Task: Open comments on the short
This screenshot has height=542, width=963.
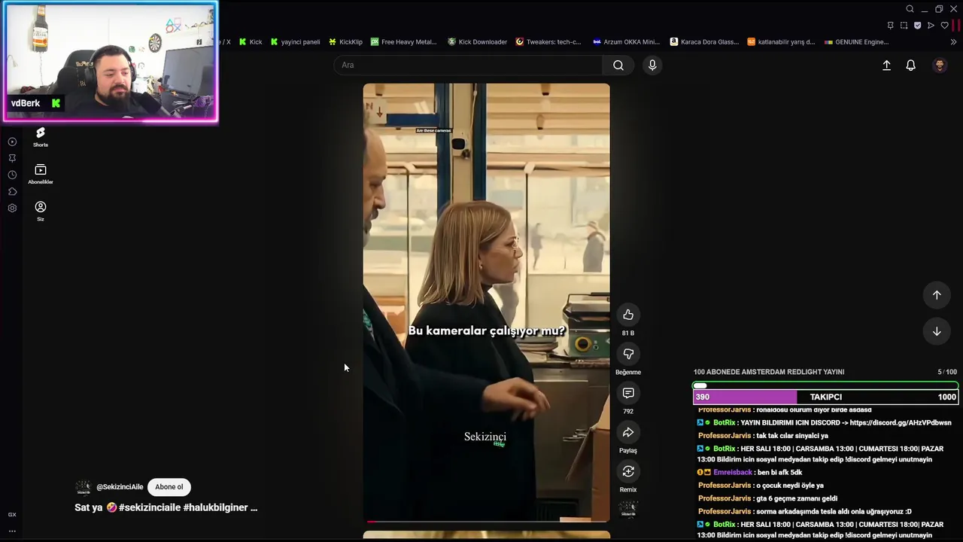Action: [x=628, y=393]
